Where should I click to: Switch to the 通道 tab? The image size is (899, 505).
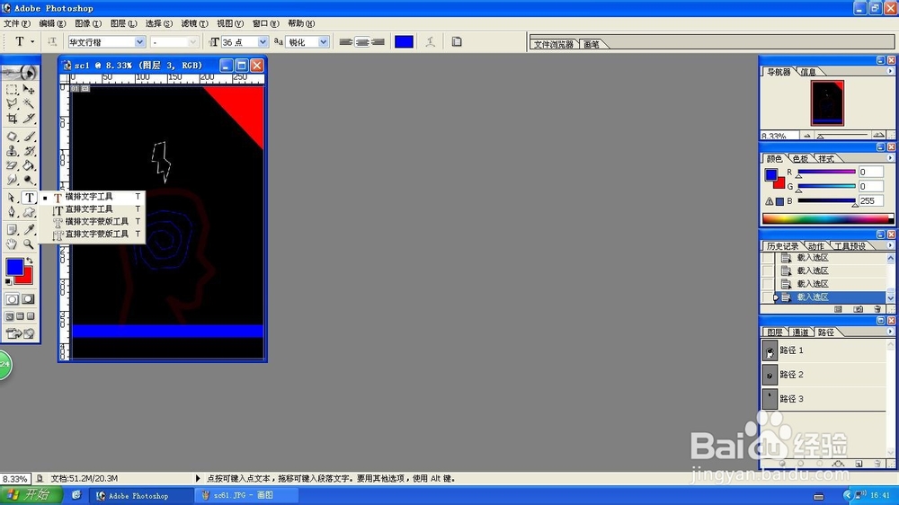point(800,332)
